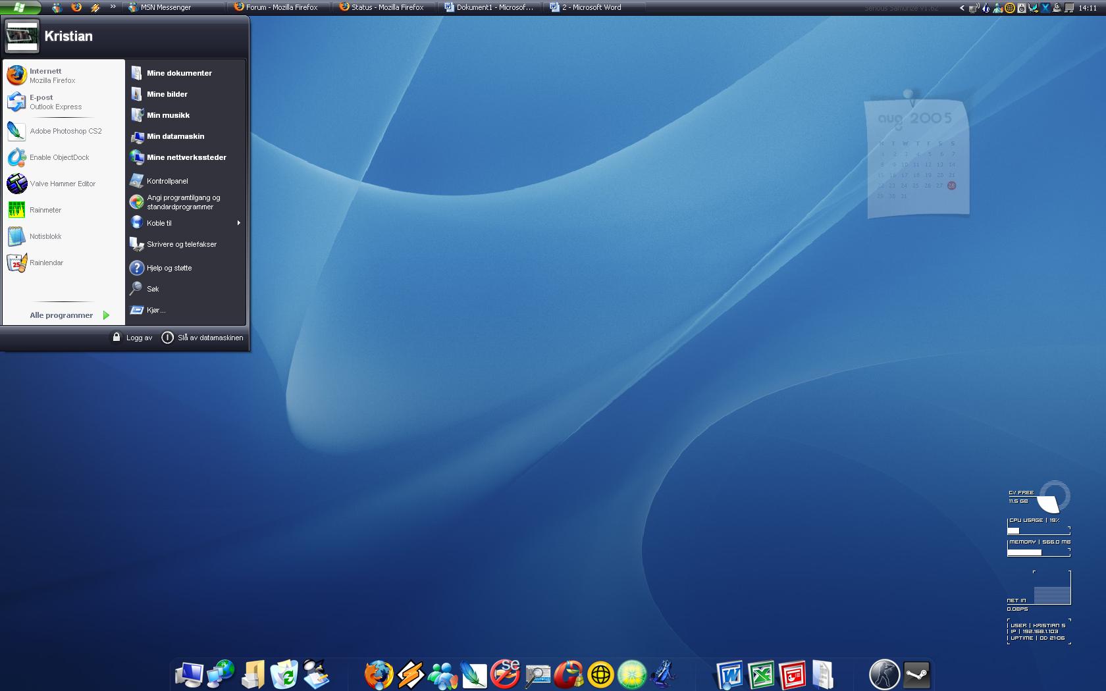
Task: Open Recycle Bin in the dock
Action: (x=284, y=675)
